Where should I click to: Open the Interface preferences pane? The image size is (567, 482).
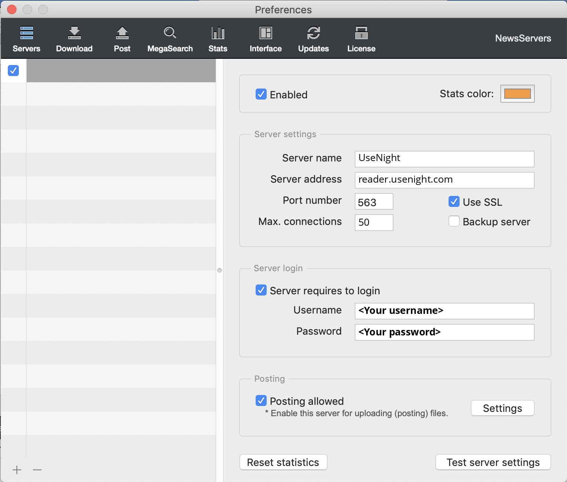265,39
